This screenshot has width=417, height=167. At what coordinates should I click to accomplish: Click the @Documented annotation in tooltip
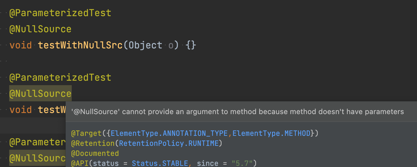(x=95, y=154)
